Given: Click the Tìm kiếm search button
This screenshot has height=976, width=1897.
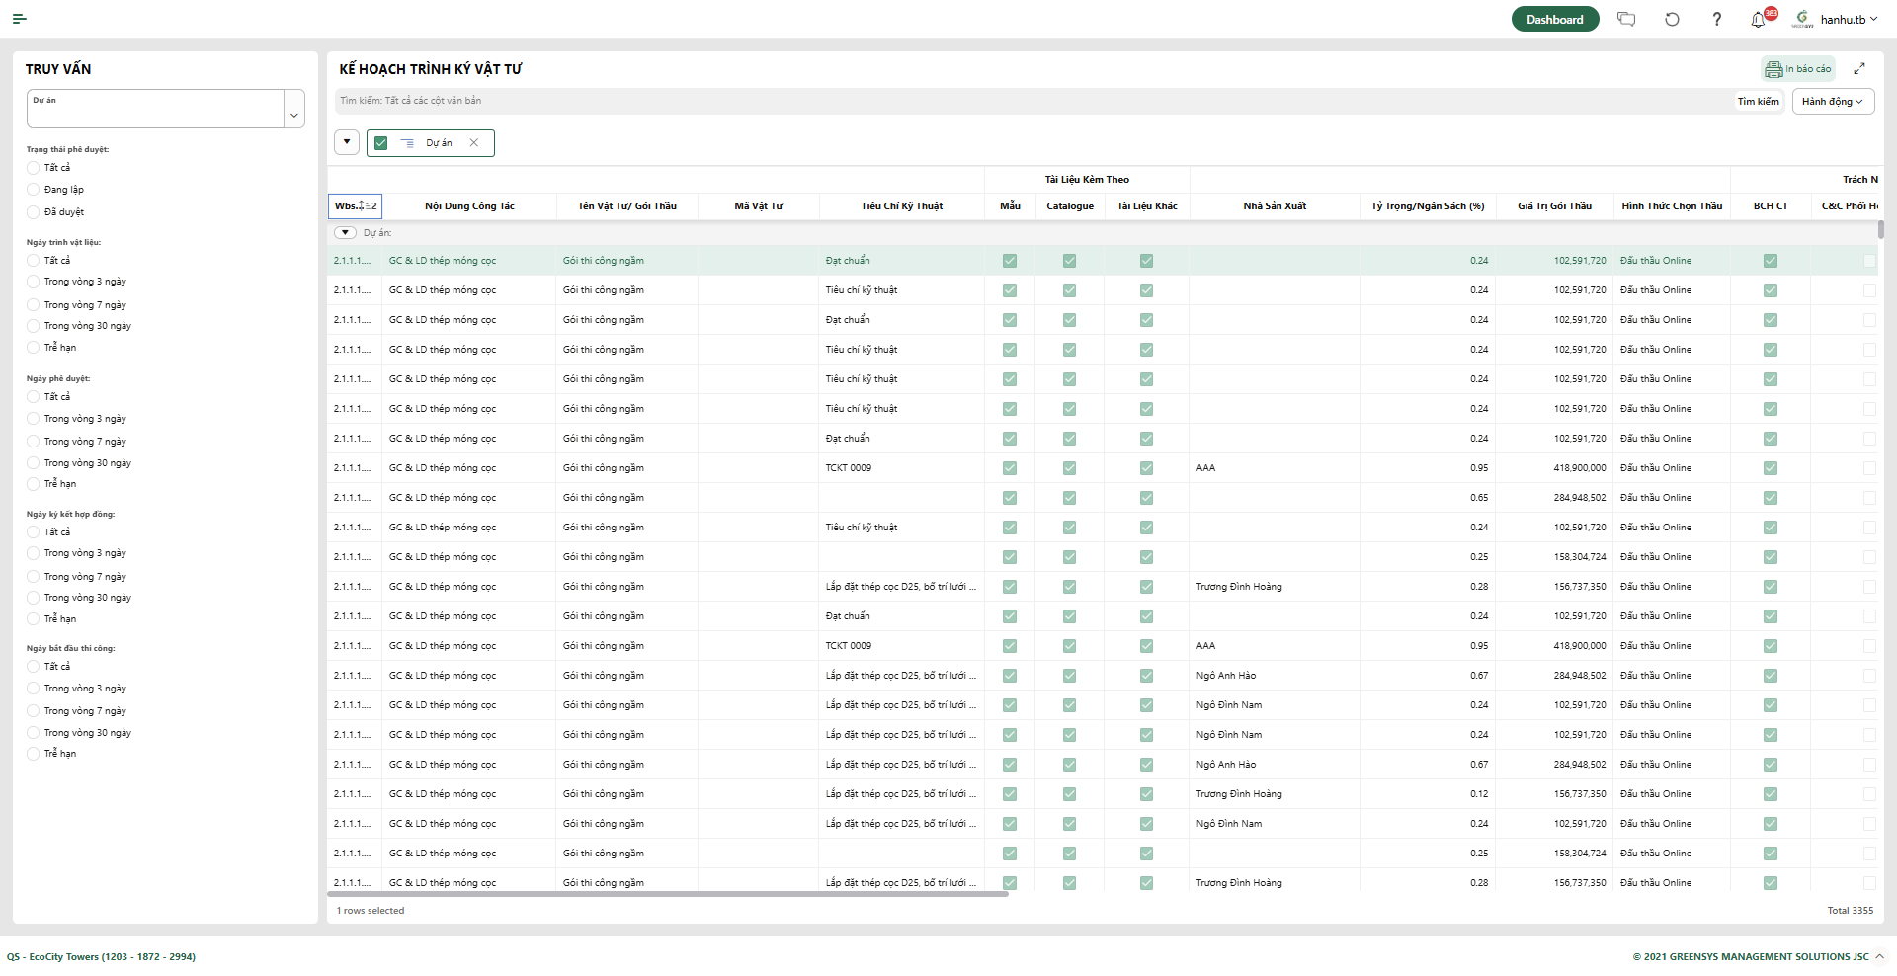Looking at the screenshot, I should (1759, 101).
